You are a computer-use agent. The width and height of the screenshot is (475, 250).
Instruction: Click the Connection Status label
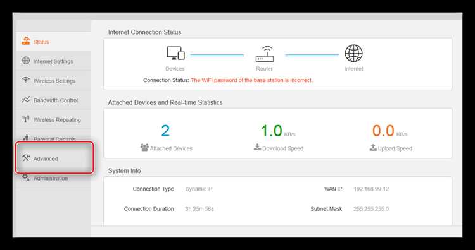[166, 80]
